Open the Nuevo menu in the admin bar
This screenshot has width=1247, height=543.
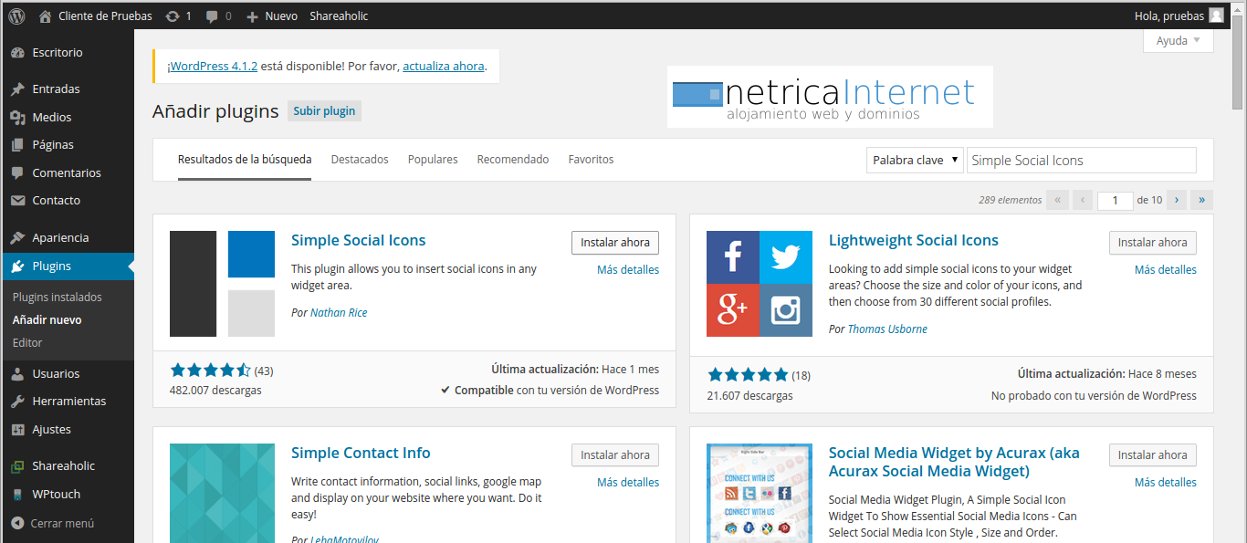point(272,16)
